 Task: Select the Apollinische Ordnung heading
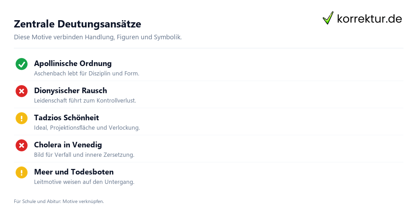tap(73, 64)
